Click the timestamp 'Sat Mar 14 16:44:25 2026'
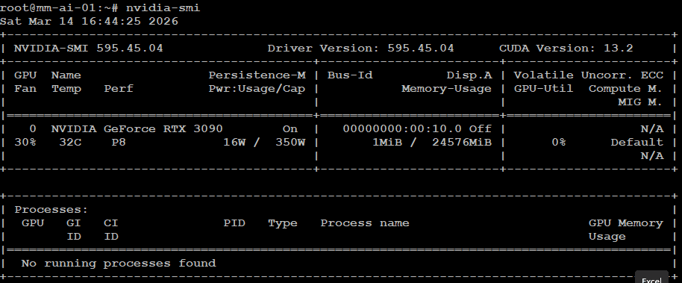682x283 pixels. click(x=89, y=22)
